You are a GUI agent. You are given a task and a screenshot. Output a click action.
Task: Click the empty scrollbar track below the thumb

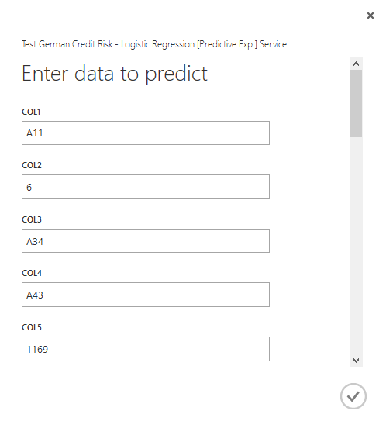click(356, 246)
